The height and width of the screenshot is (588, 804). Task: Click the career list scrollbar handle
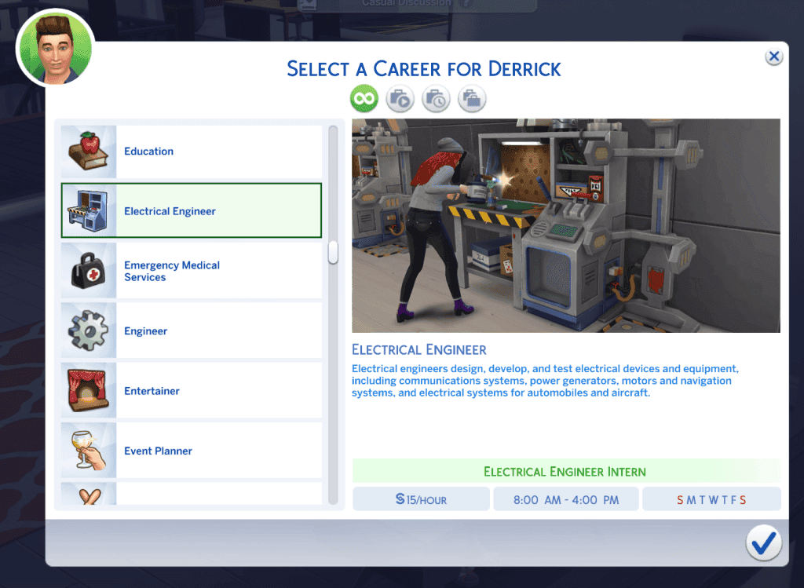[333, 252]
